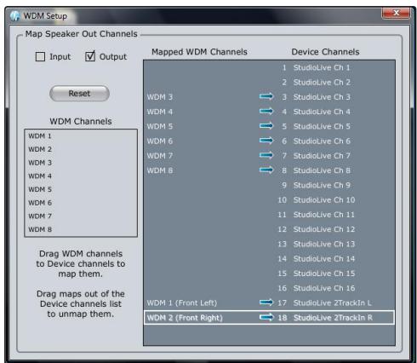Select WDM 1 (Front Left) mapping
Image resolution: width=417 pixels, height=363 pixels.
coord(182,303)
